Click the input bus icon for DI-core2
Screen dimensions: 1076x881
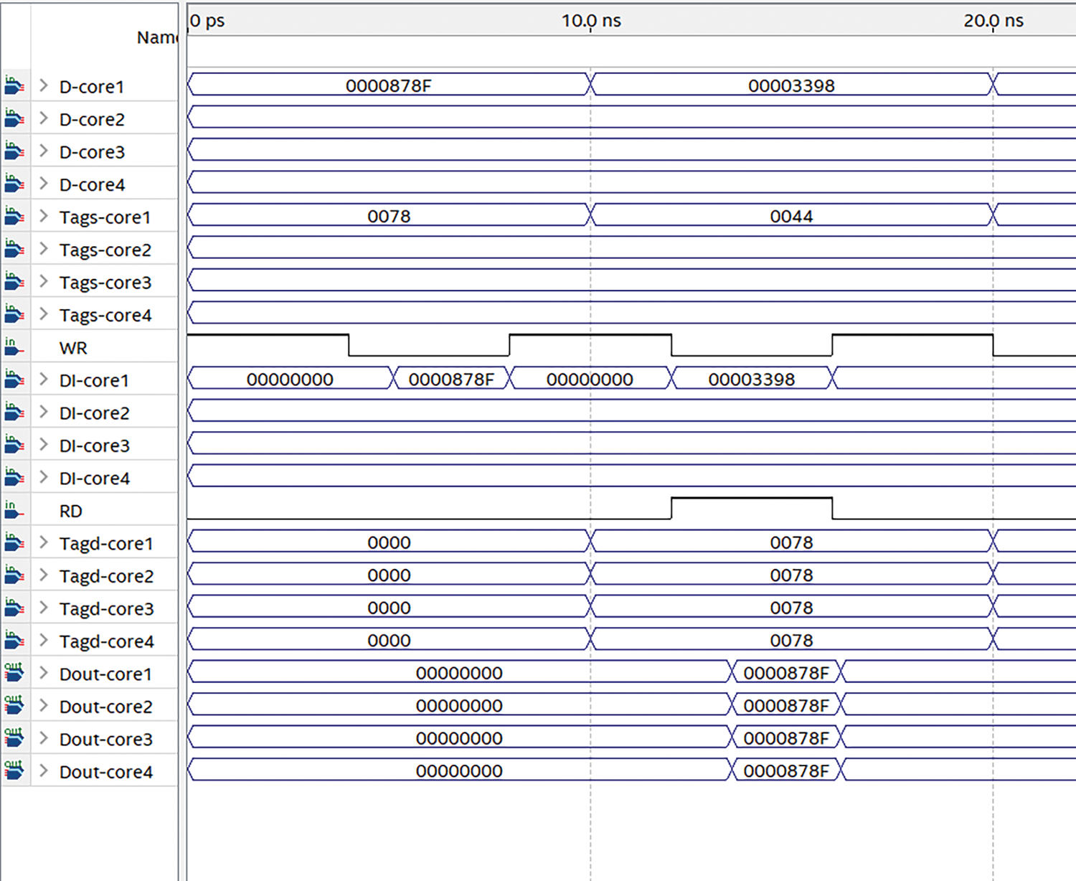(x=14, y=413)
